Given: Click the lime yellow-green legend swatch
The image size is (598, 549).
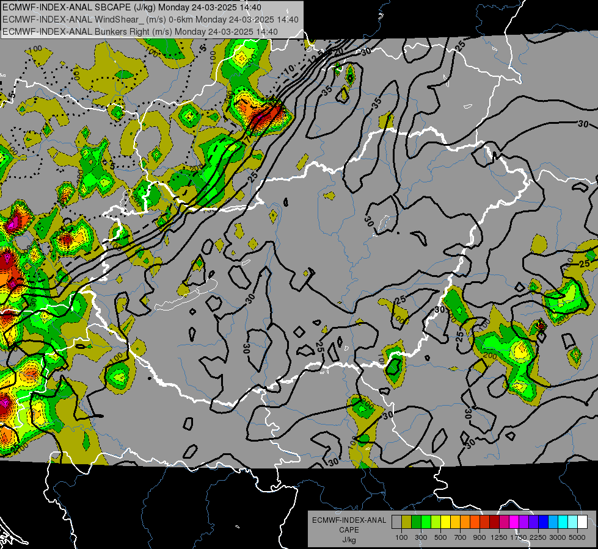Looking at the screenshot, I should click(x=436, y=522).
